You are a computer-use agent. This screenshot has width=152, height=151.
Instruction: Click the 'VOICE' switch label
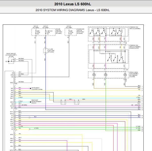pos(122,58)
